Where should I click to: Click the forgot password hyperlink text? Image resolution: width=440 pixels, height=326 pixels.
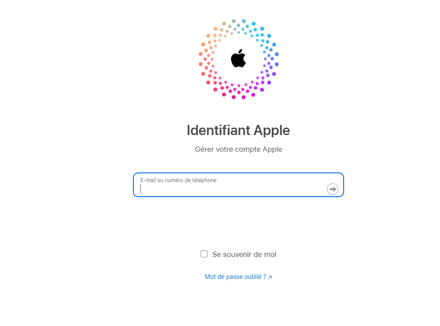[235, 277]
